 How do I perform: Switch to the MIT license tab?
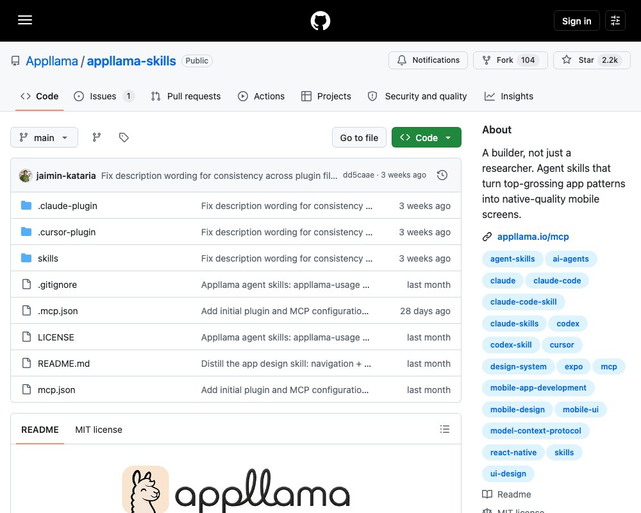click(x=99, y=430)
